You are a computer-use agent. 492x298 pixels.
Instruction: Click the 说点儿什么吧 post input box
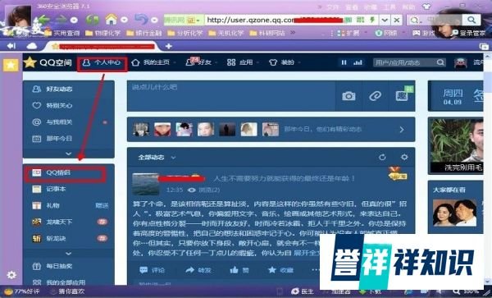[x=231, y=96]
